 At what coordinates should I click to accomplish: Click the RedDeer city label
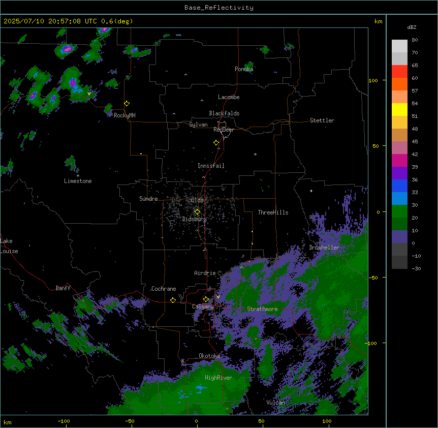[x=224, y=130]
